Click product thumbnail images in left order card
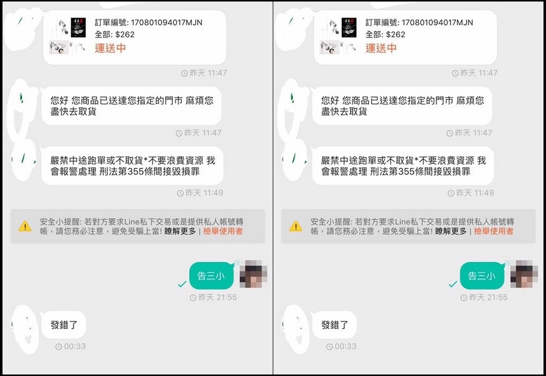This screenshot has width=546, height=376. (x=68, y=36)
